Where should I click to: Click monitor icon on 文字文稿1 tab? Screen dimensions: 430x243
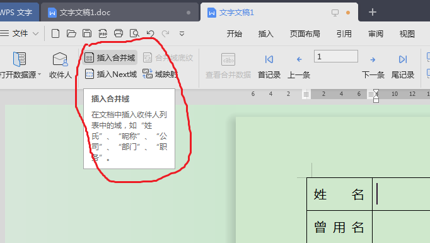click(x=335, y=13)
